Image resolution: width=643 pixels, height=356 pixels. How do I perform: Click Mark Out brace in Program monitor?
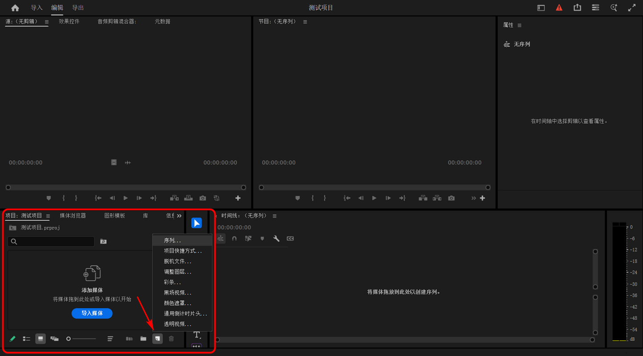tap(324, 198)
